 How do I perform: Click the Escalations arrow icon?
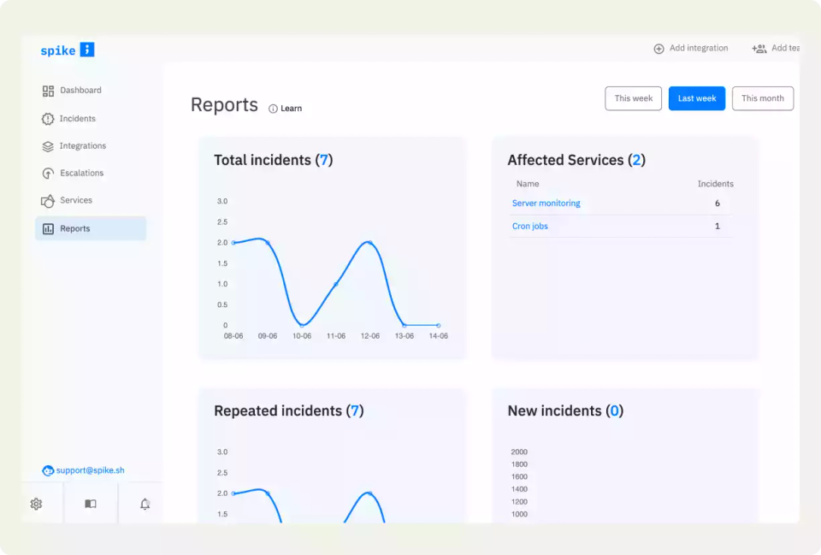click(x=48, y=174)
